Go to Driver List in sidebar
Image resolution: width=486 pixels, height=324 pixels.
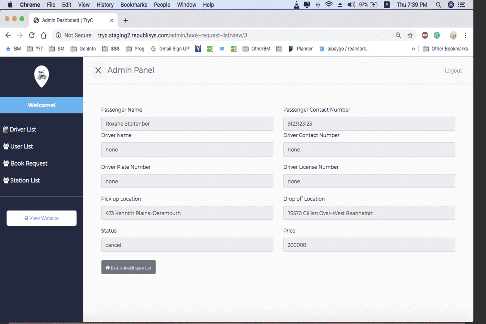20,129
